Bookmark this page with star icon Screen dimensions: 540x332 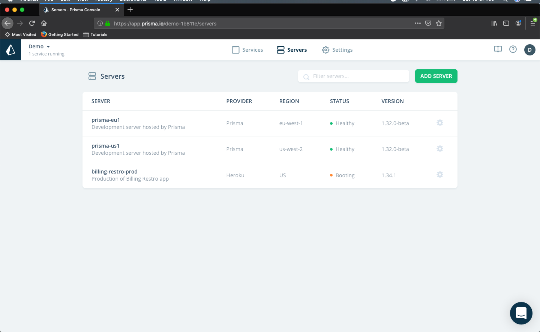tap(439, 23)
